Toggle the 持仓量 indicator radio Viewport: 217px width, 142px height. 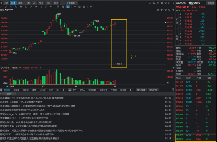2,68
